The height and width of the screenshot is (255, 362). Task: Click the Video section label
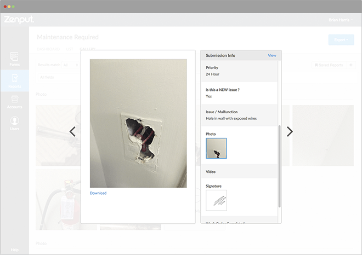tap(211, 172)
